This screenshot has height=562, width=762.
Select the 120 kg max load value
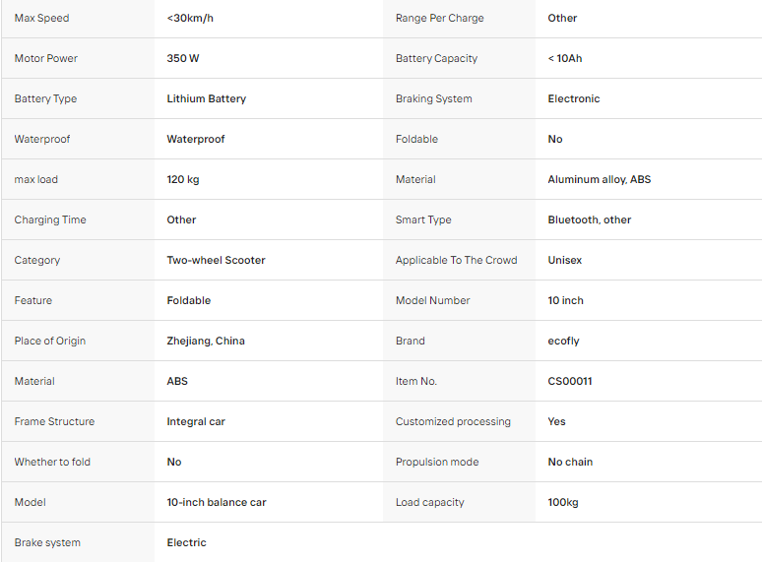[183, 179]
